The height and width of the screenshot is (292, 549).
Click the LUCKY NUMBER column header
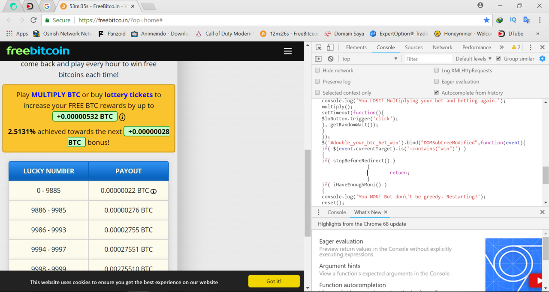point(48,171)
